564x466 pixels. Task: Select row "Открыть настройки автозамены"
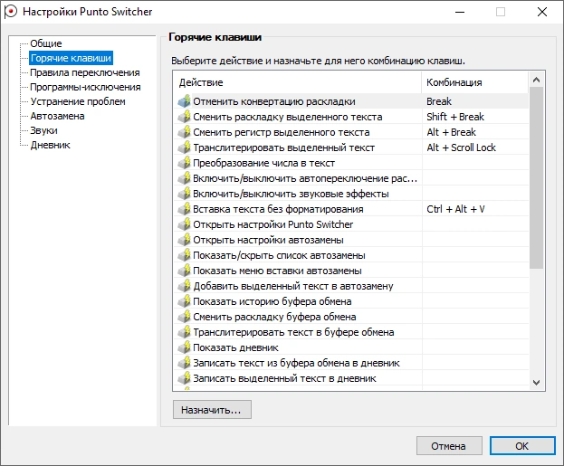351,240
